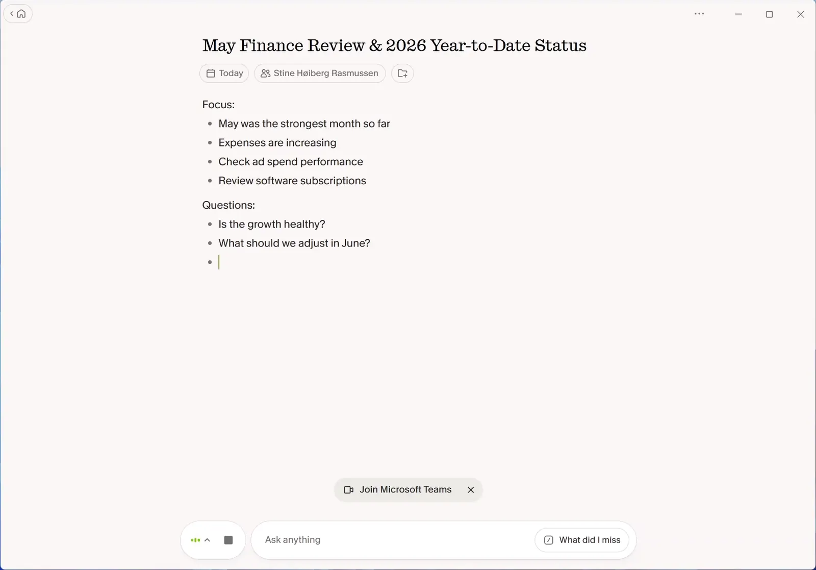This screenshot has height=570, width=816.
Task: Click the video camera icon in the Teams prompt
Action: pyautogui.click(x=349, y=490)
